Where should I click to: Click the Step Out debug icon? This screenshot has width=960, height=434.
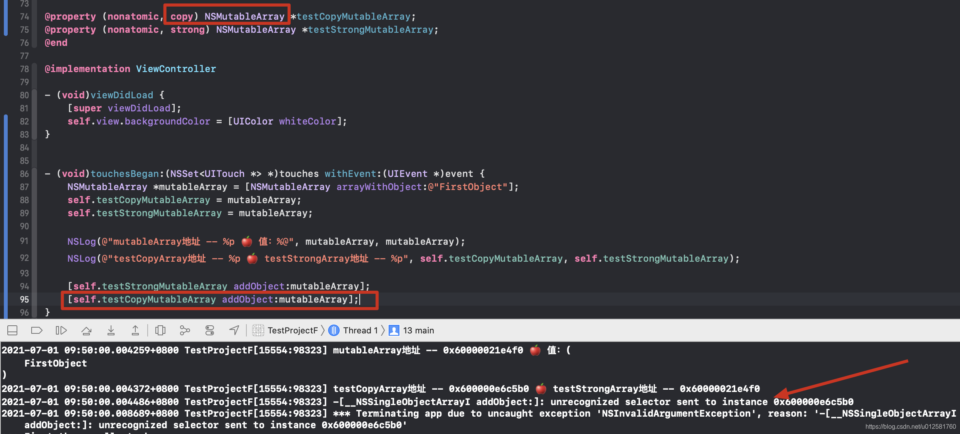(135, 330)
